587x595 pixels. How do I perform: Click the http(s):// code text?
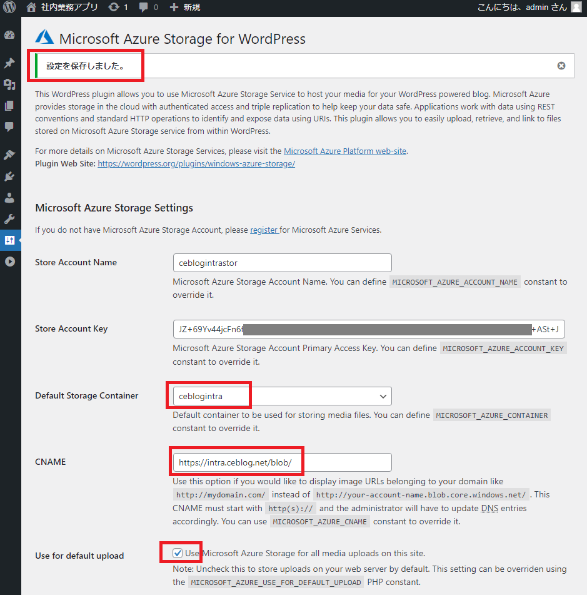(x=291, y=509)
